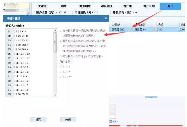Select the 账户 tab

coord(170,6)
